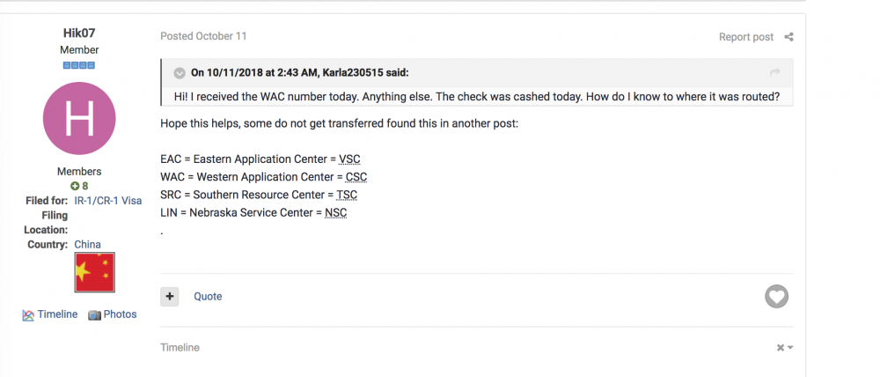This screenshot has height=377, width=880.
Task: Click the multiquote plus button
Action: click(x=170, y=297)
